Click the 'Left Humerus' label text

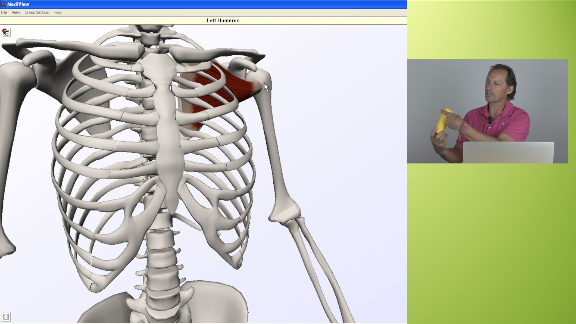coord(223,21)
